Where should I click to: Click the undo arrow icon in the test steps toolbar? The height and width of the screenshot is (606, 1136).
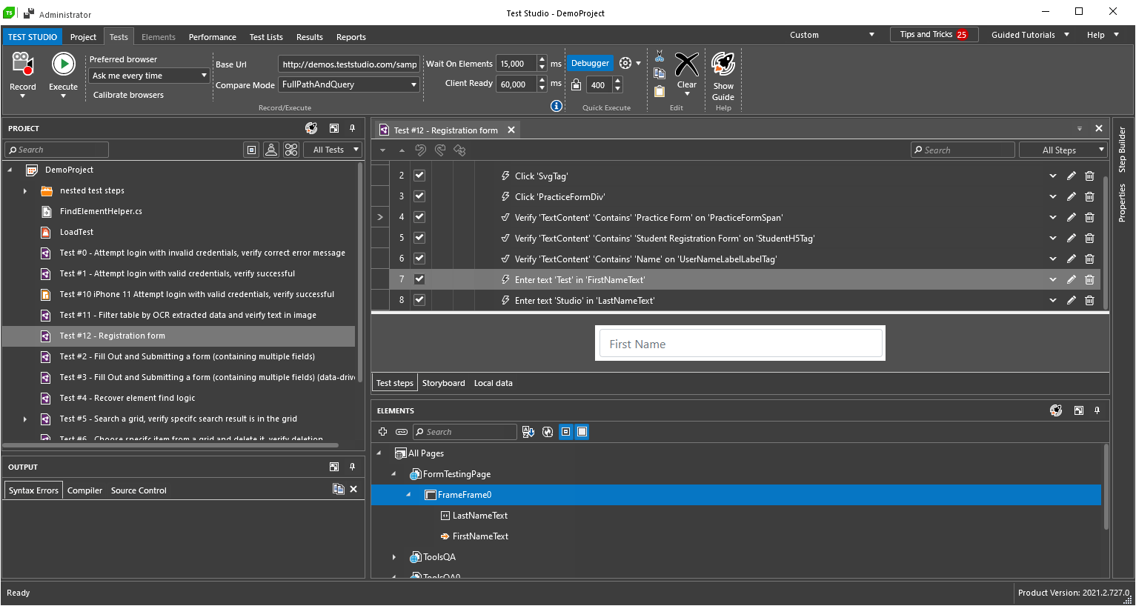(421, 150)
